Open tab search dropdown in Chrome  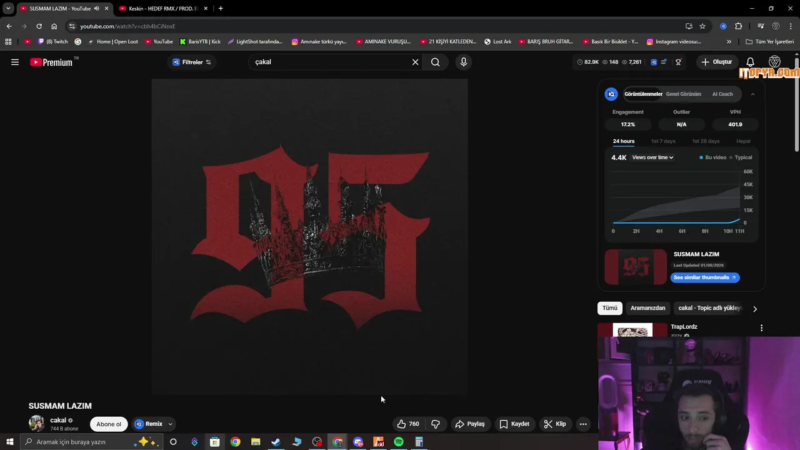[x=8, y=8]
